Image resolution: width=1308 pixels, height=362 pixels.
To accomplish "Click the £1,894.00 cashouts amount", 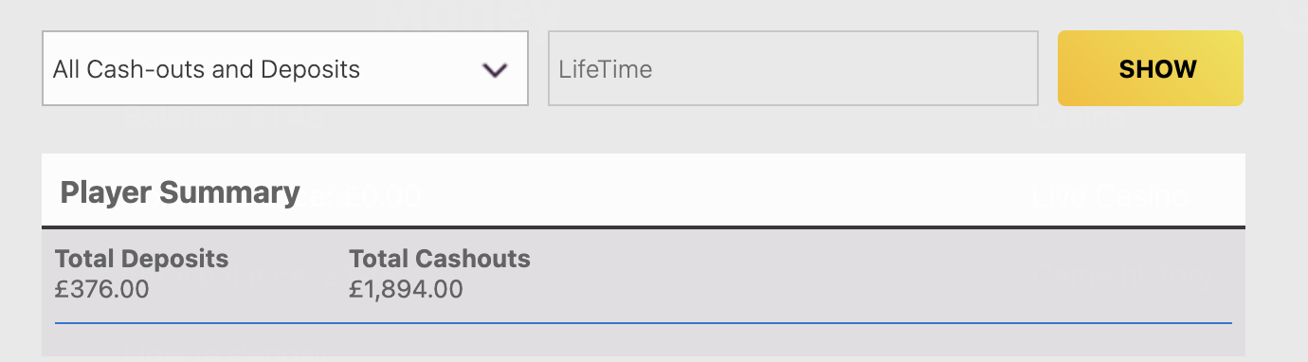I will coord(407,289).
